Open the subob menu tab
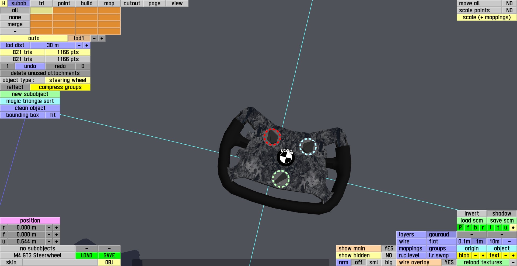517x266 pixels. coord(19,3)
